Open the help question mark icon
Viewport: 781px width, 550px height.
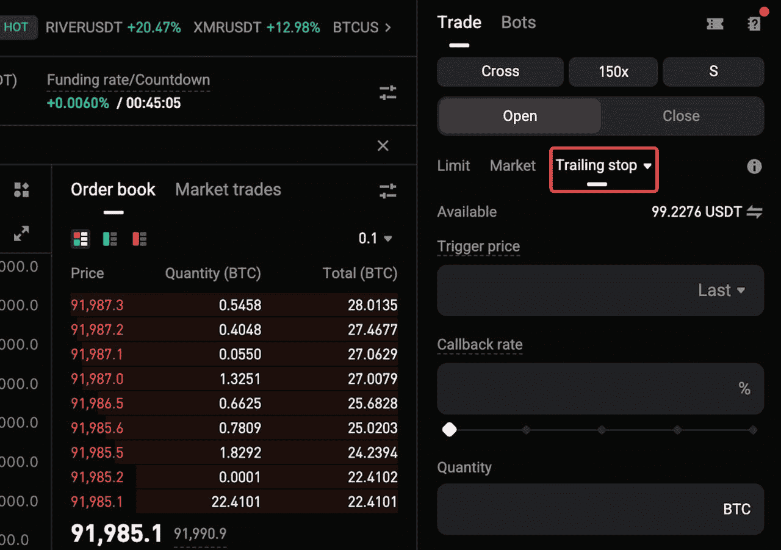pyautogui.click(x=754, y=23)
